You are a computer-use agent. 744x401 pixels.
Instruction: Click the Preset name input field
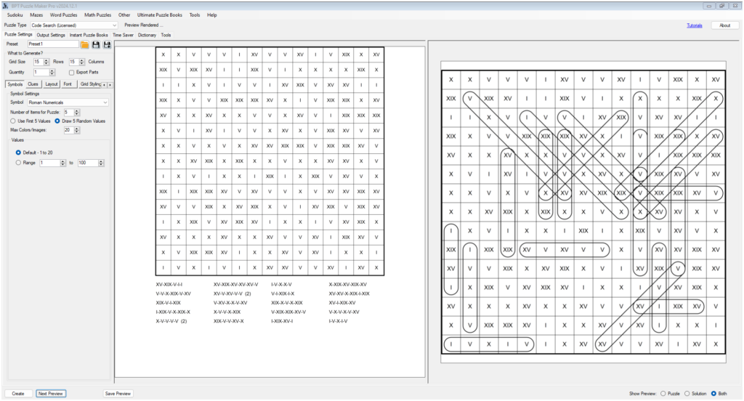point(53,44)
